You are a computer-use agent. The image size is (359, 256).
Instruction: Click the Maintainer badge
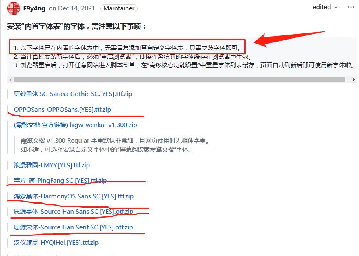pos(119,8)
